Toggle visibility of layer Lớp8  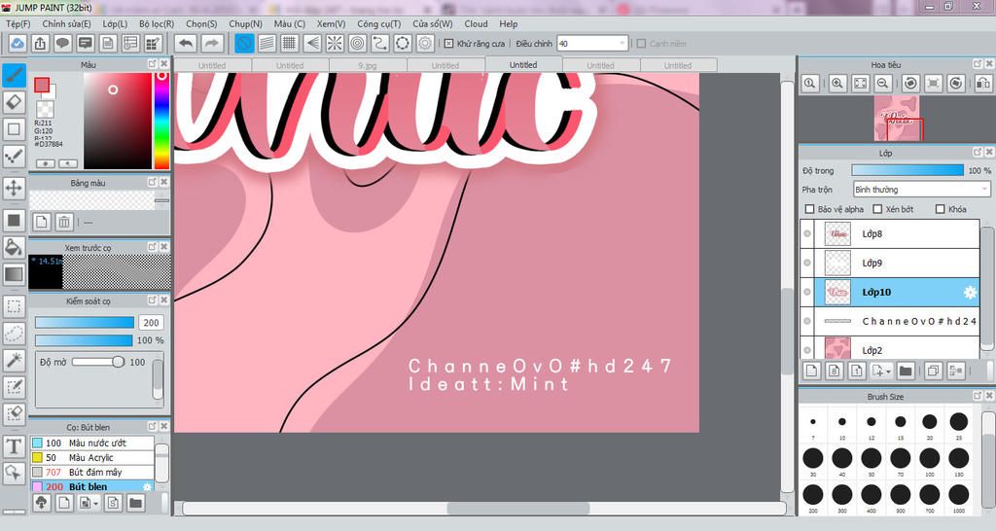807,233
